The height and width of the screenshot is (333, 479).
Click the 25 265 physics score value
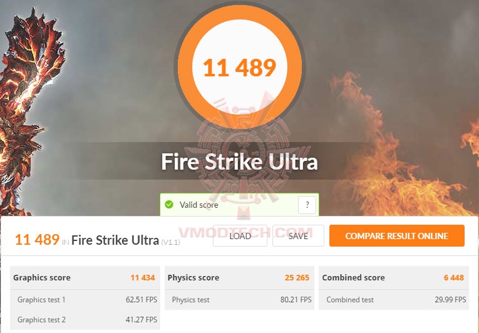[x=297, y=277]
